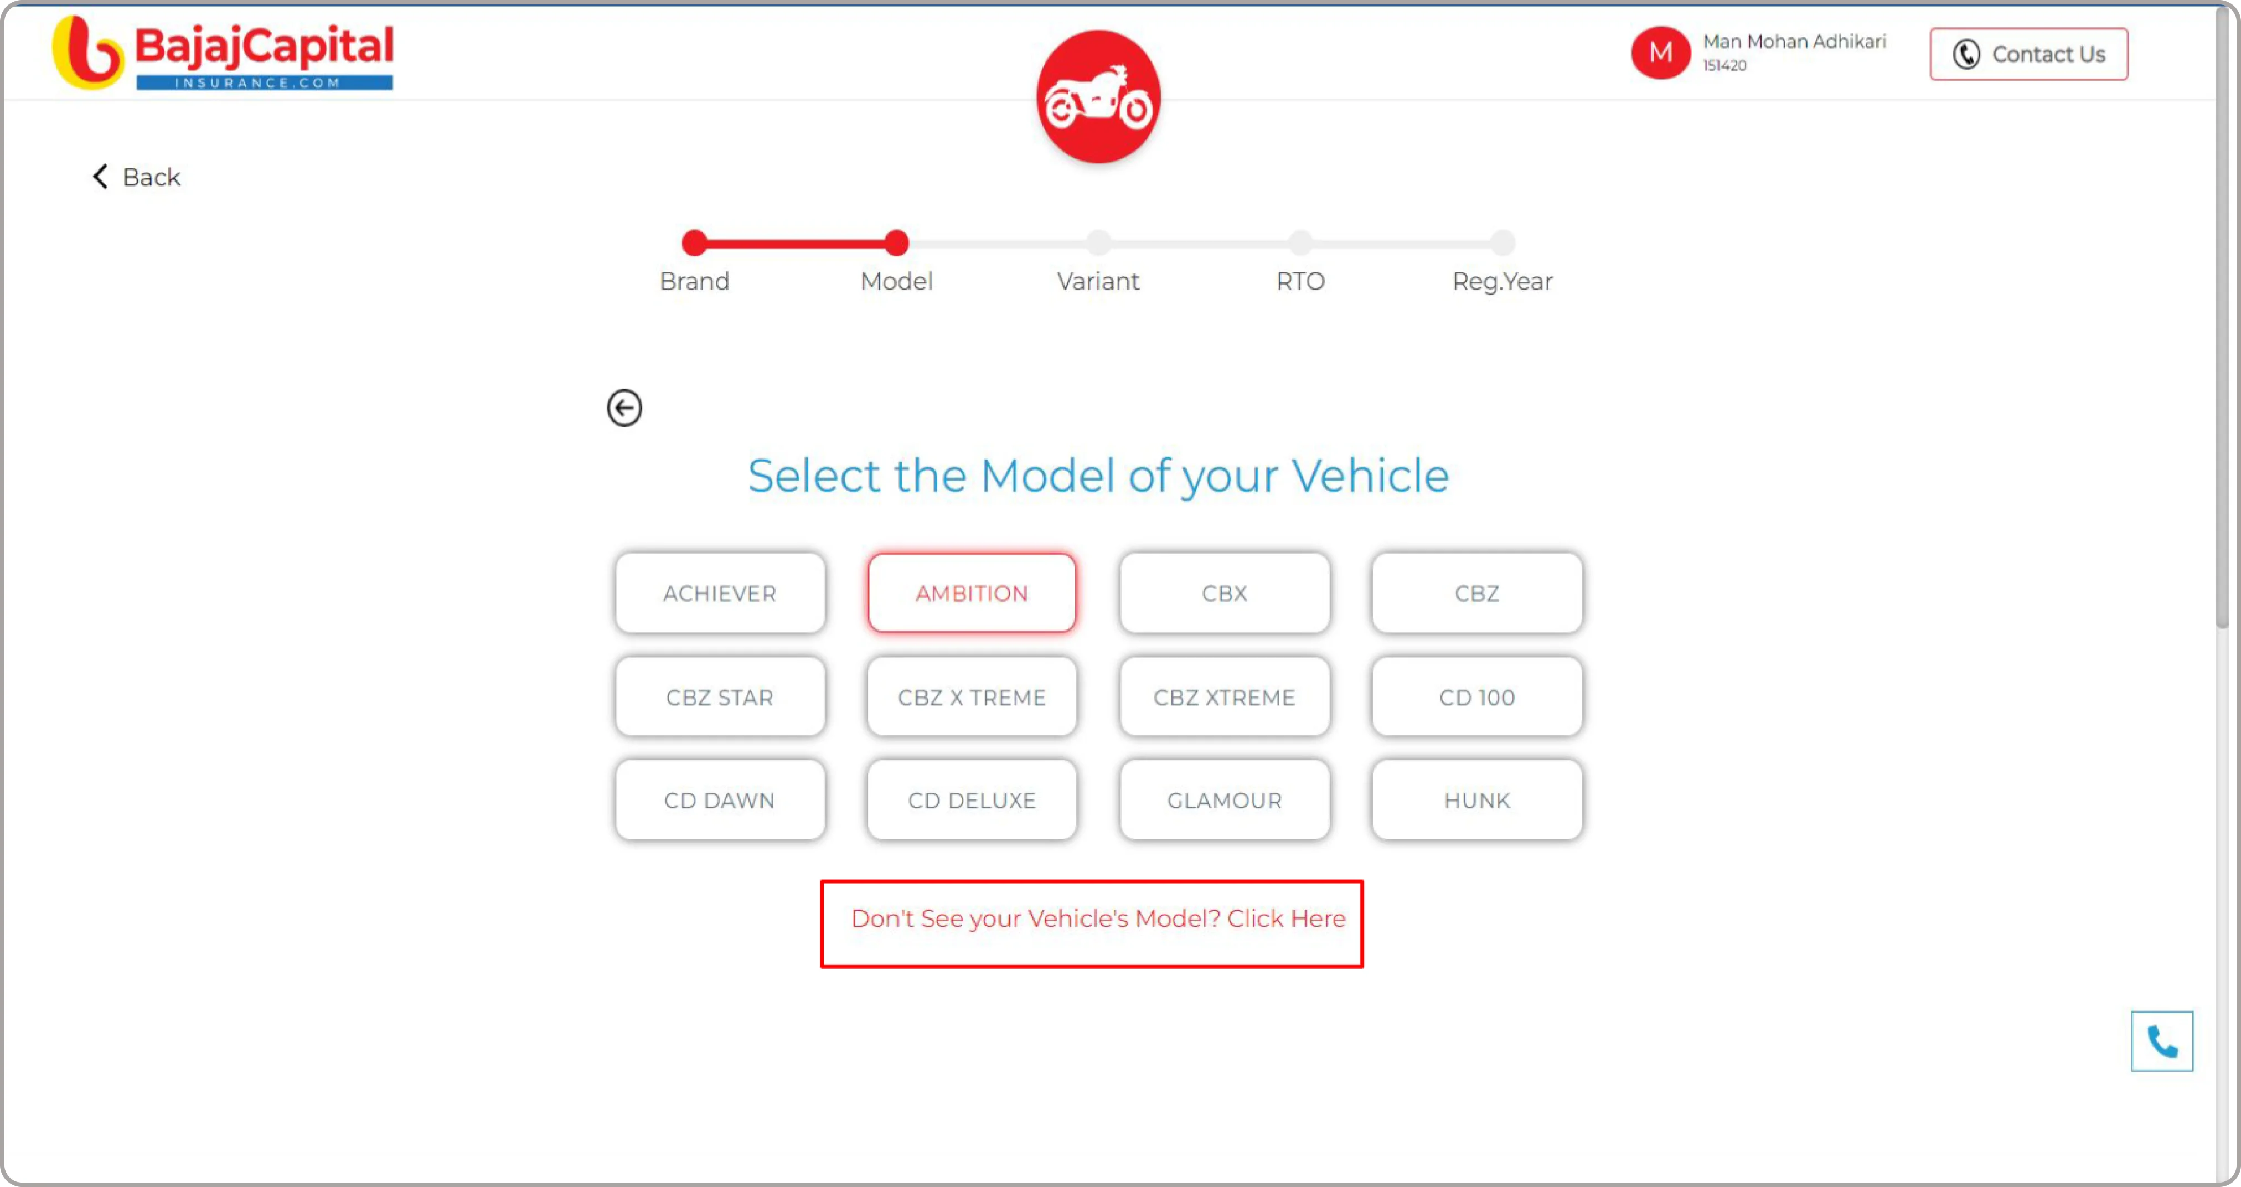Click the Select the Model of your Vehicle heading
The width and height of the screenshot is (2241, 1187).
[1098, 476]
